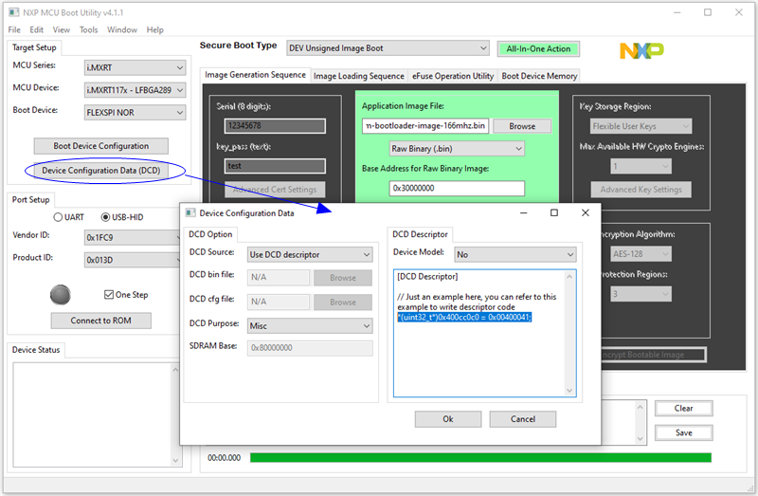Switch to Boot Device Memory tab
The height and width of the screenshot is (496, 758).
(x=539, y=76)
